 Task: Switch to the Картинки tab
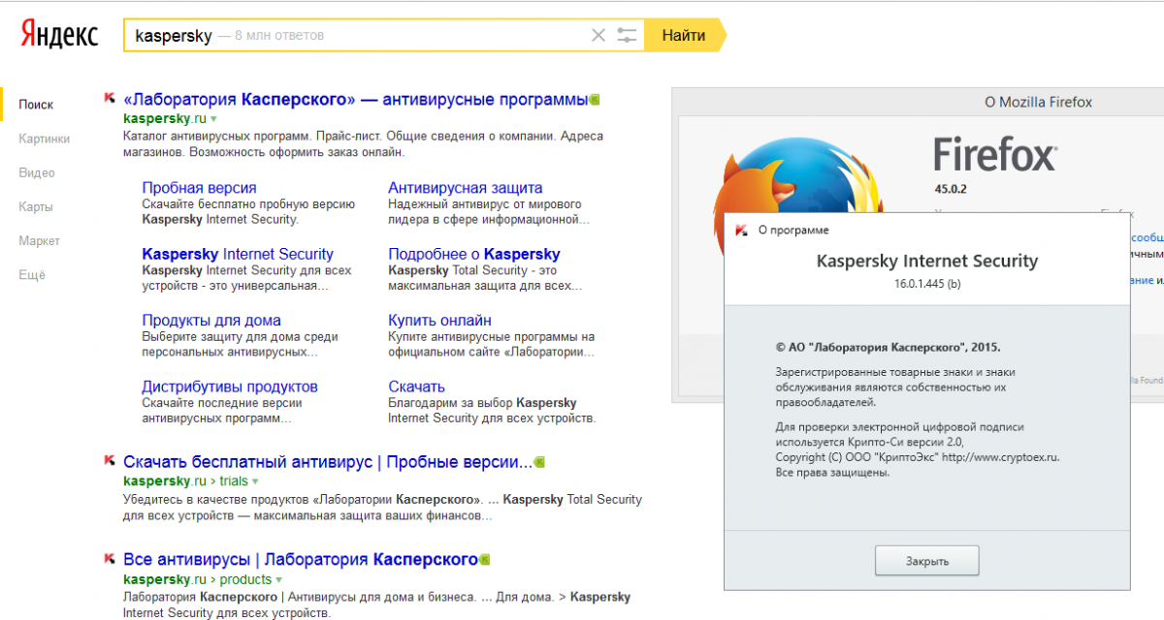point(44,139)
